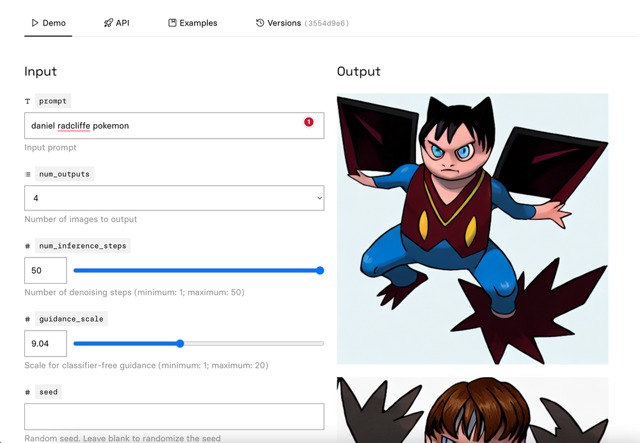Viewport: 640px width, 443px height.
Task: Click the red error badge on prompt field
Action: 309,121
